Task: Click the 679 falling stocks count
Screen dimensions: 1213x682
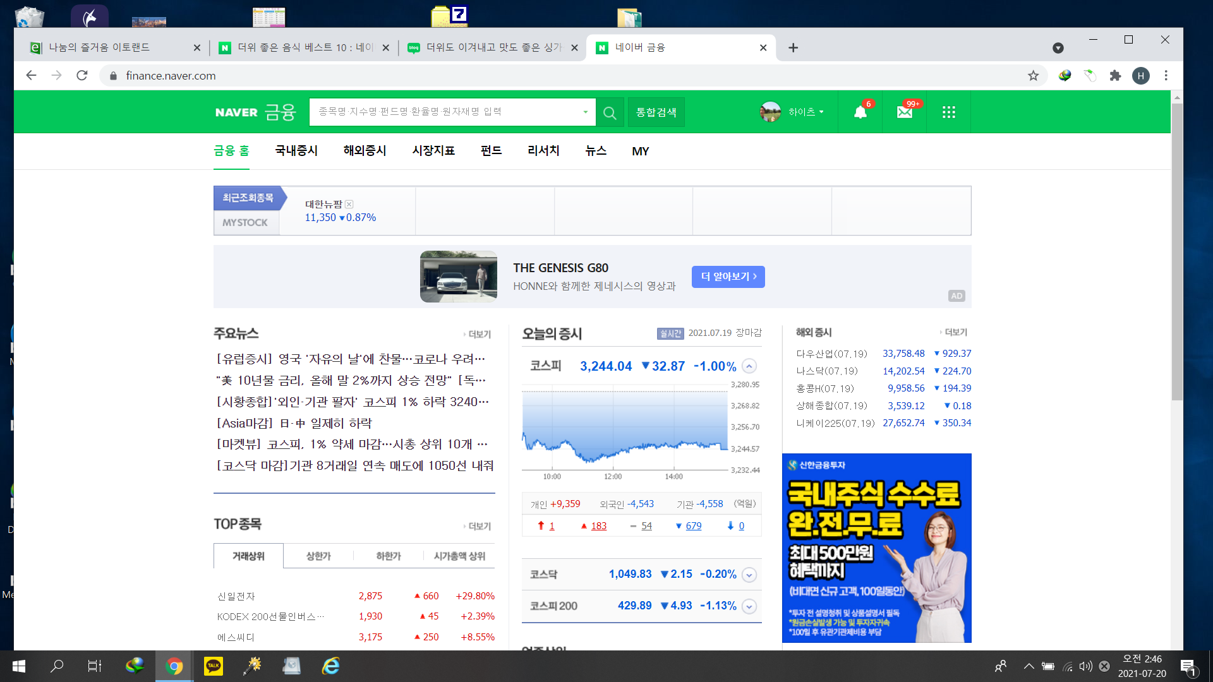Action: [x=693, y=525]
